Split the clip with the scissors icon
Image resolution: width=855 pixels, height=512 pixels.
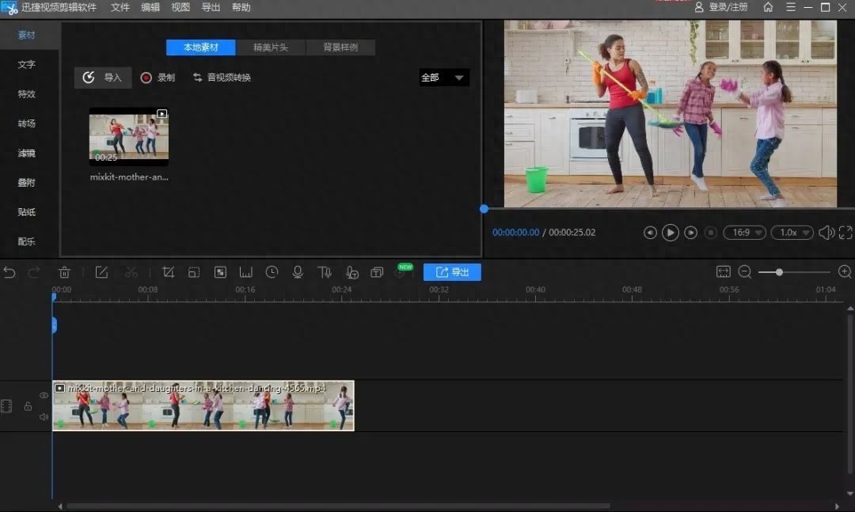click(131, 272)
